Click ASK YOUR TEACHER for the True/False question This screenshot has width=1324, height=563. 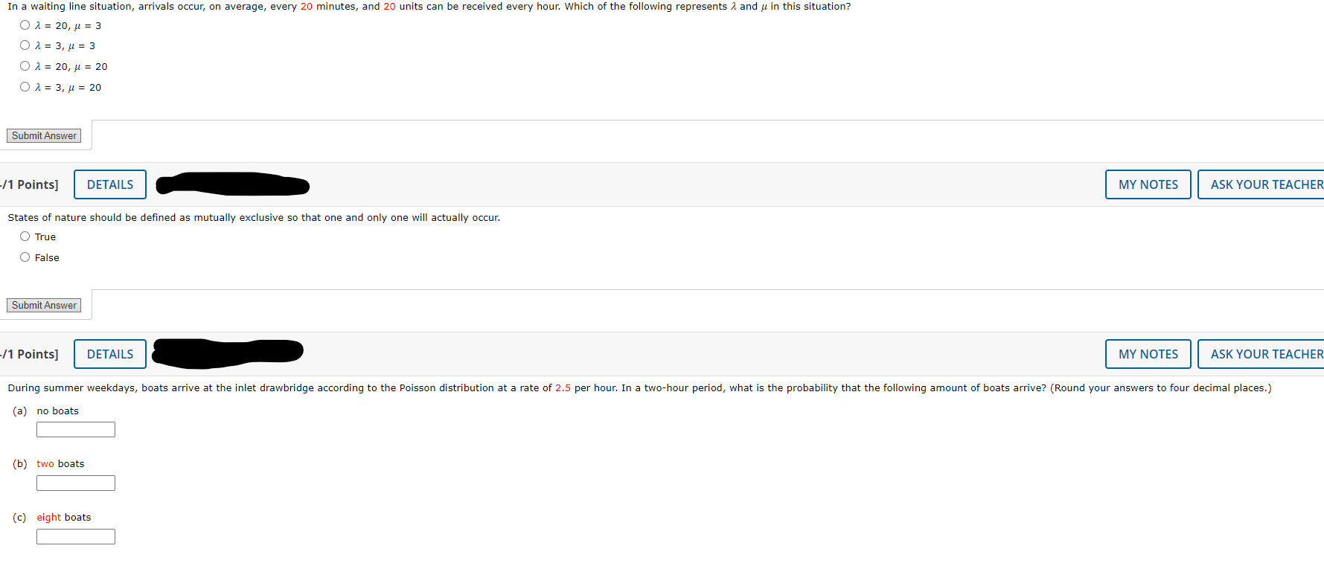(x=1265, y=184)
